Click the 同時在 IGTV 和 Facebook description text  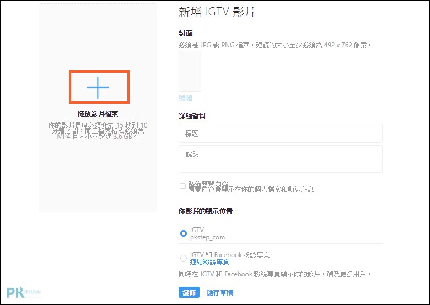pyautogui.click(x=275, y=274)
